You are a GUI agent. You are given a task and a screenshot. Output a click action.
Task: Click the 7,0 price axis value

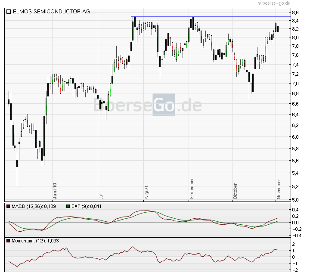(x=295, y=84)
